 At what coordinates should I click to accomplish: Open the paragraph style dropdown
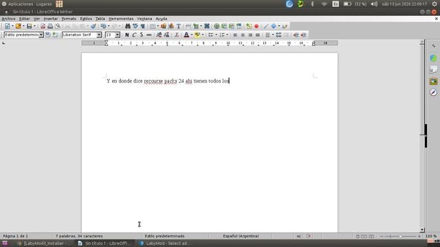[41, 35]
